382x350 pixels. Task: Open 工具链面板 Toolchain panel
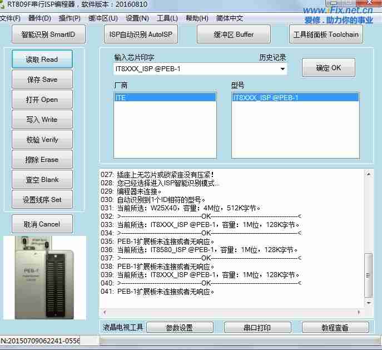coord(326,34)
